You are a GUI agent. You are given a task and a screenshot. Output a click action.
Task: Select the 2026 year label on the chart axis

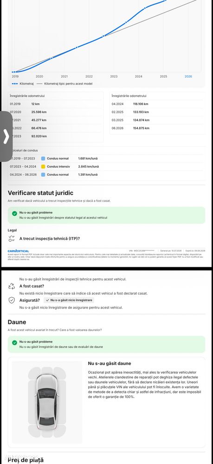click(188, 76)
